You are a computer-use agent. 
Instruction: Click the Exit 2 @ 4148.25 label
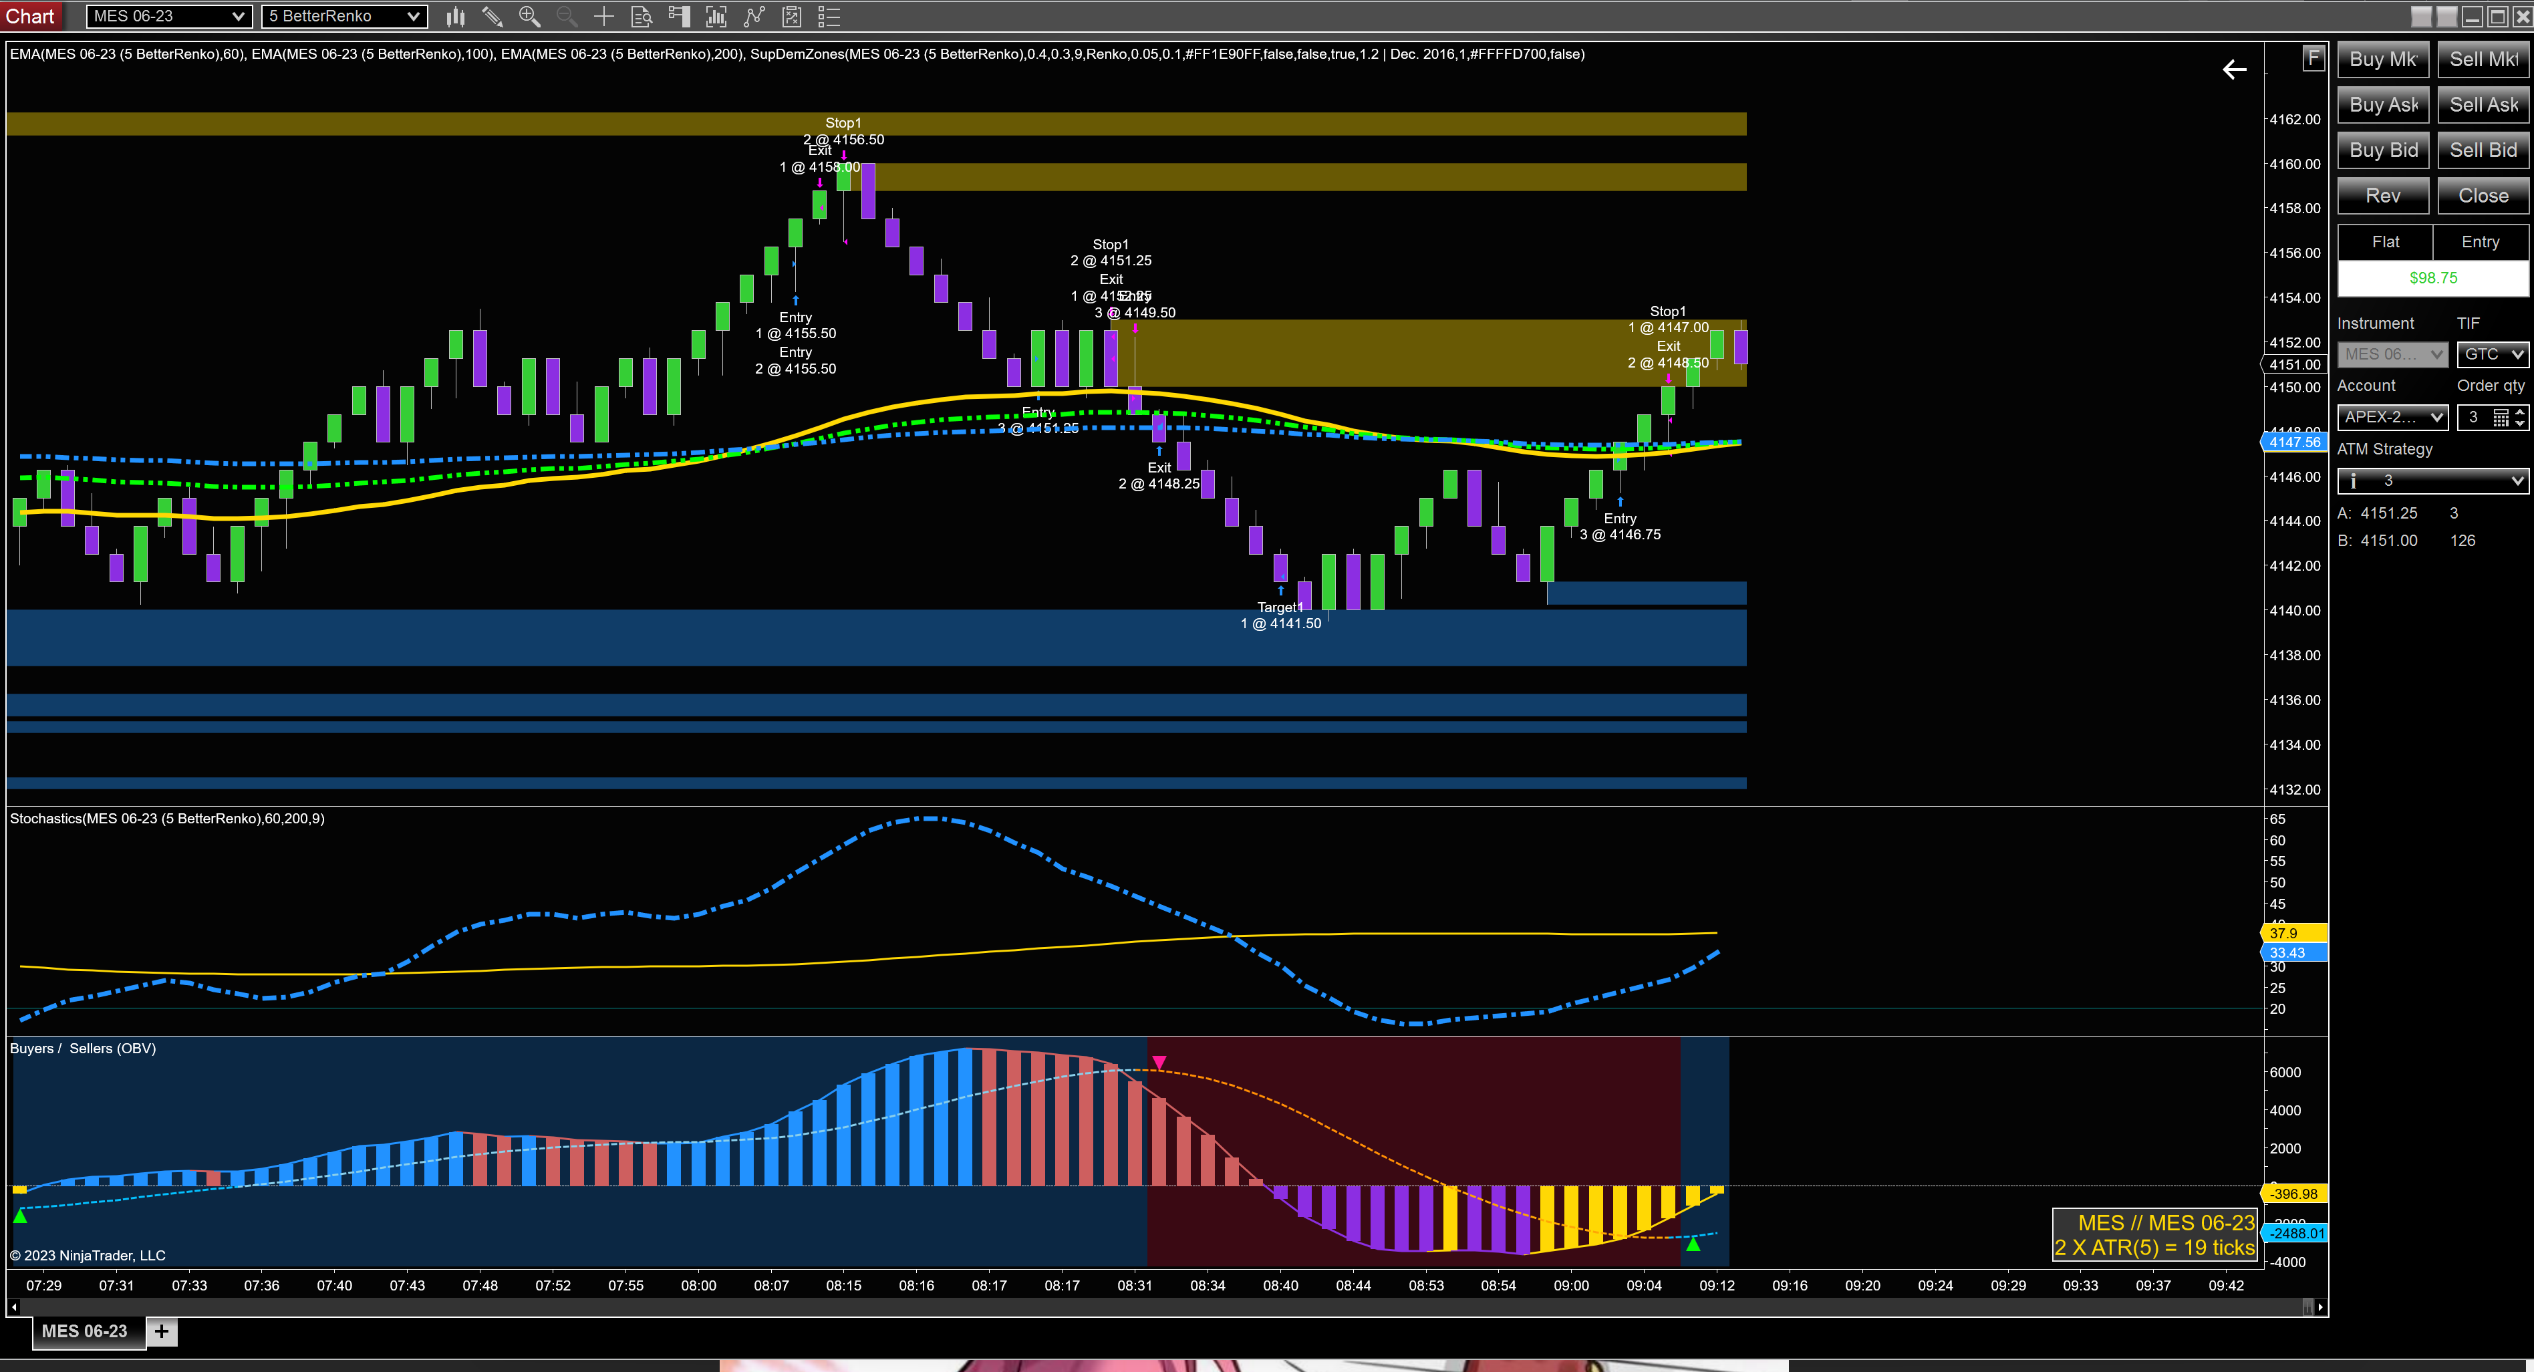[x=1159, y=476]
